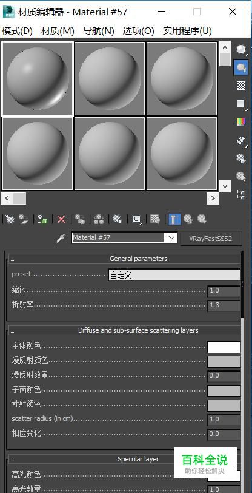Open the Material/Map Navigator icon

[x=241, y=195]
